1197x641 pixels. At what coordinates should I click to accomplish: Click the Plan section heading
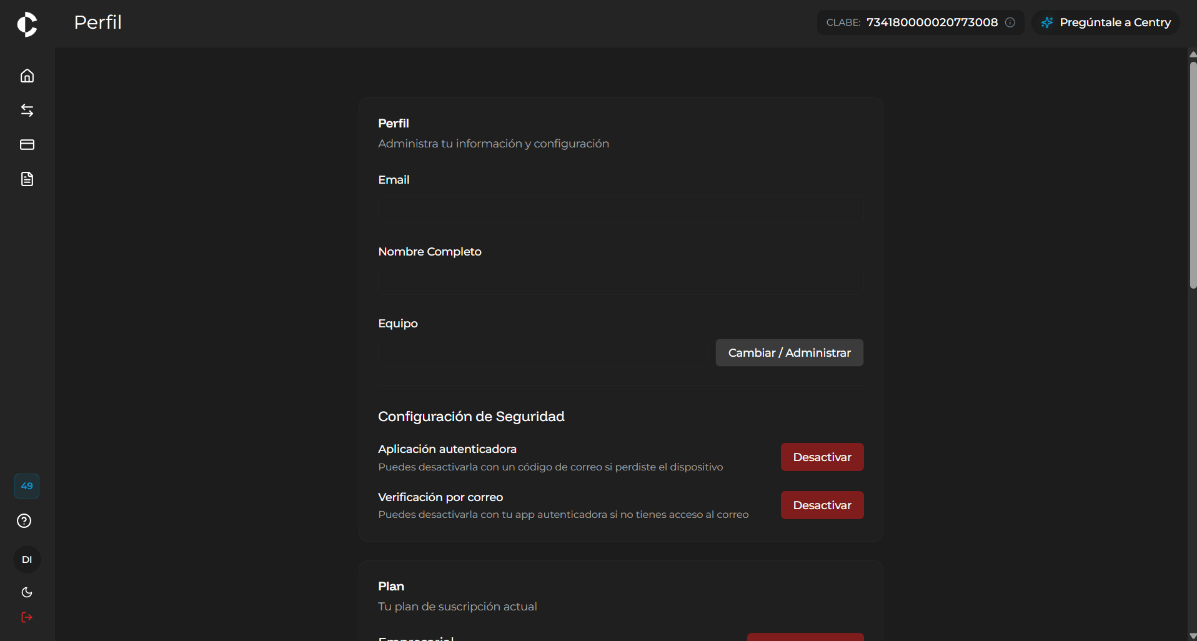tap(391, 587)
